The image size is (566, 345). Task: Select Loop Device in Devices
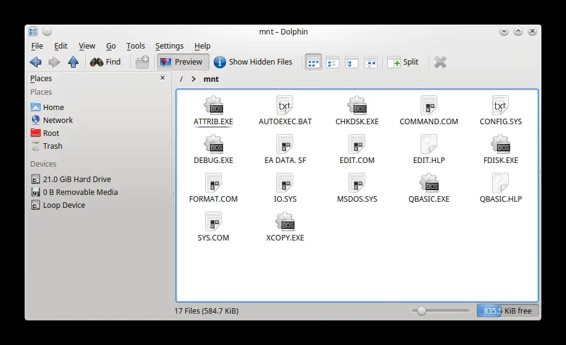coord(58,205)
